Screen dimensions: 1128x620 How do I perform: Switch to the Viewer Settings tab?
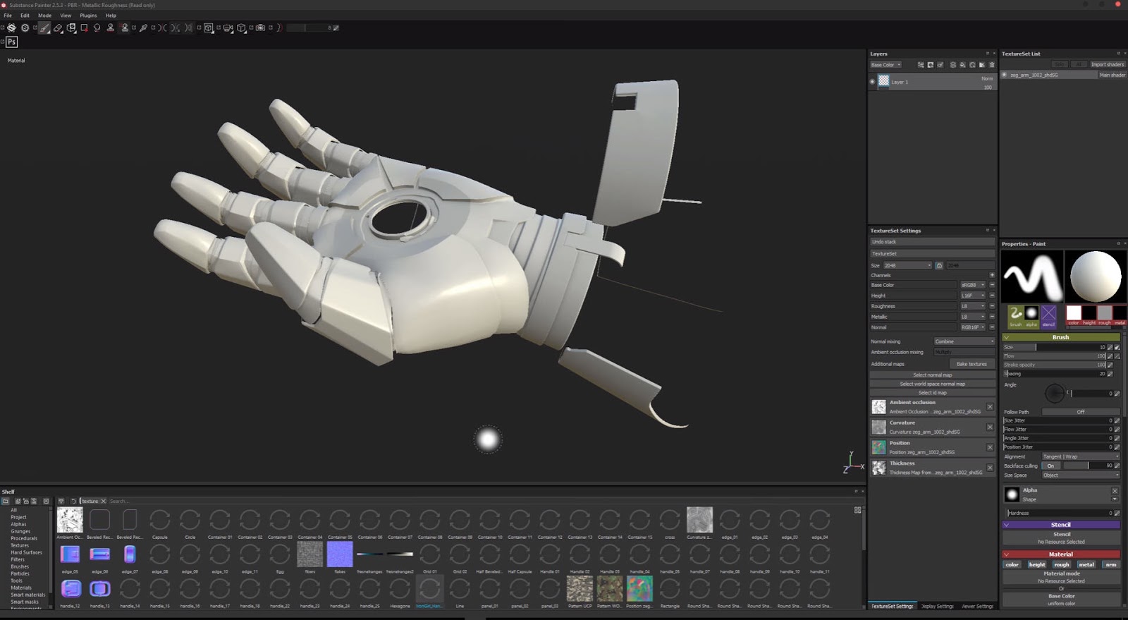pos(977,606)
